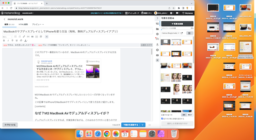Open Safari from the Dock

(98, 134)
